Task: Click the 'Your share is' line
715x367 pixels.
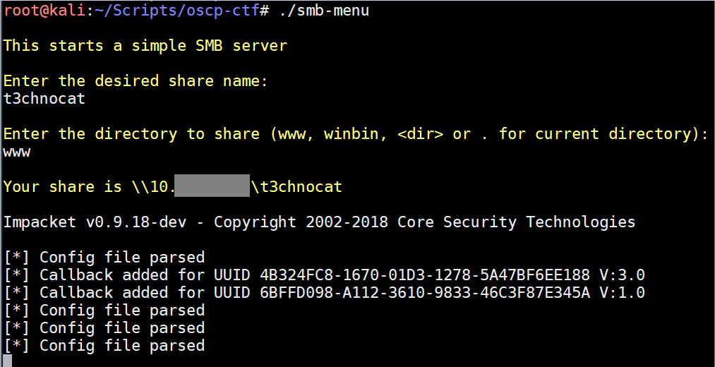Action: [x=173, y=186]
